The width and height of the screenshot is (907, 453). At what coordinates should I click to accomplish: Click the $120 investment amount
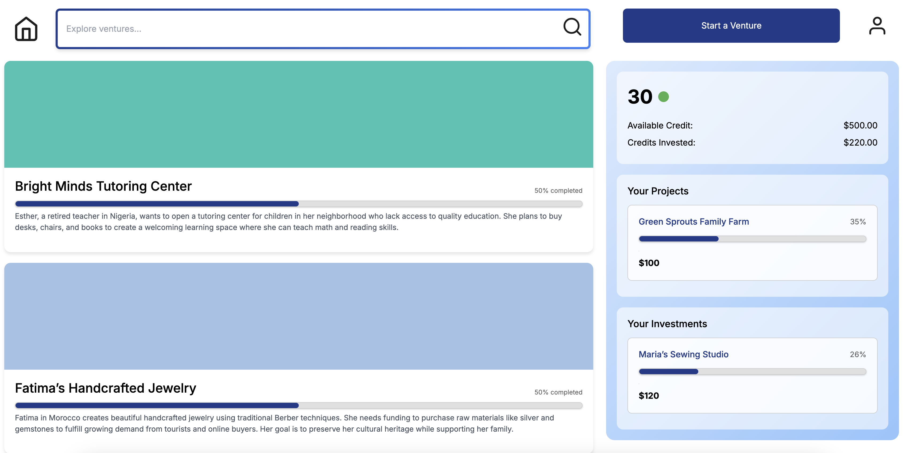point(649,396)
